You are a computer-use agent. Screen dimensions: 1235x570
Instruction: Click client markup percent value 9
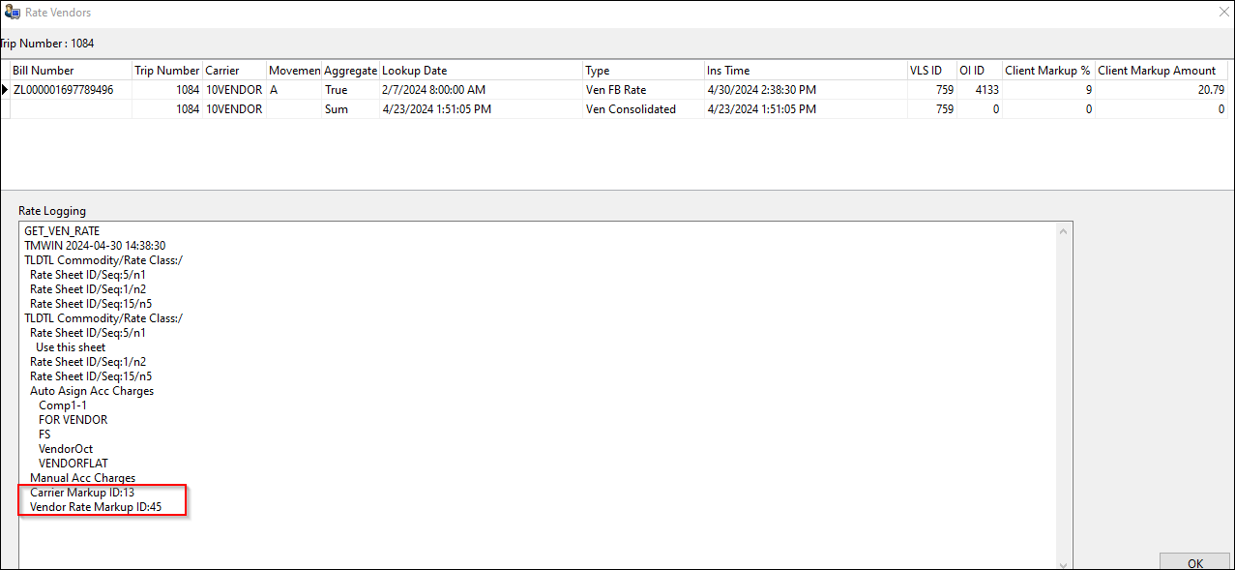1047,90
